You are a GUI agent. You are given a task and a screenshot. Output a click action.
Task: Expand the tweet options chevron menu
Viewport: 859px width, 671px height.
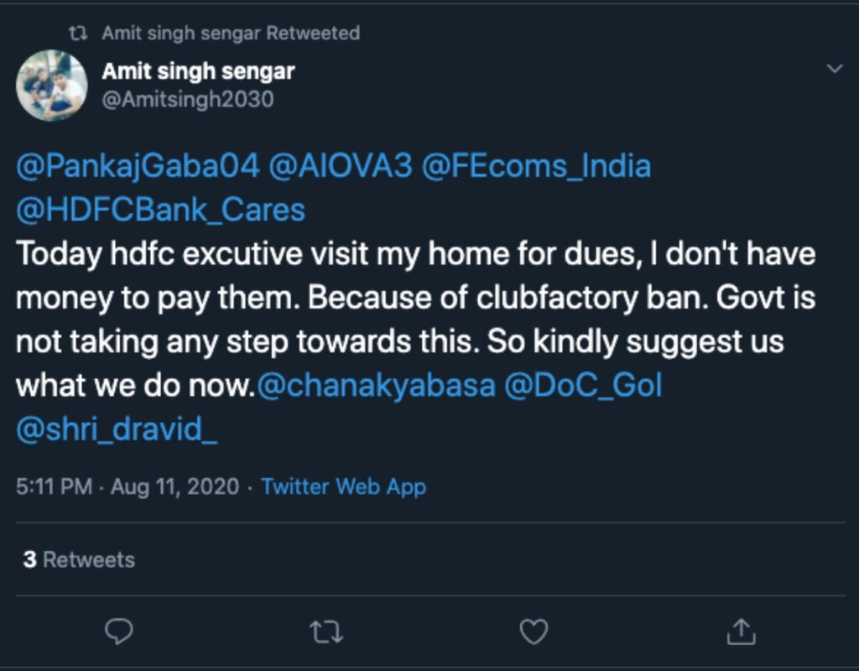(835, 69)
